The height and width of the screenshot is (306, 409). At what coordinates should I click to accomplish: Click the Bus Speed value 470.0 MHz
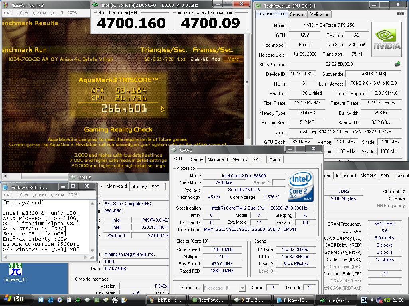point(222,264)
